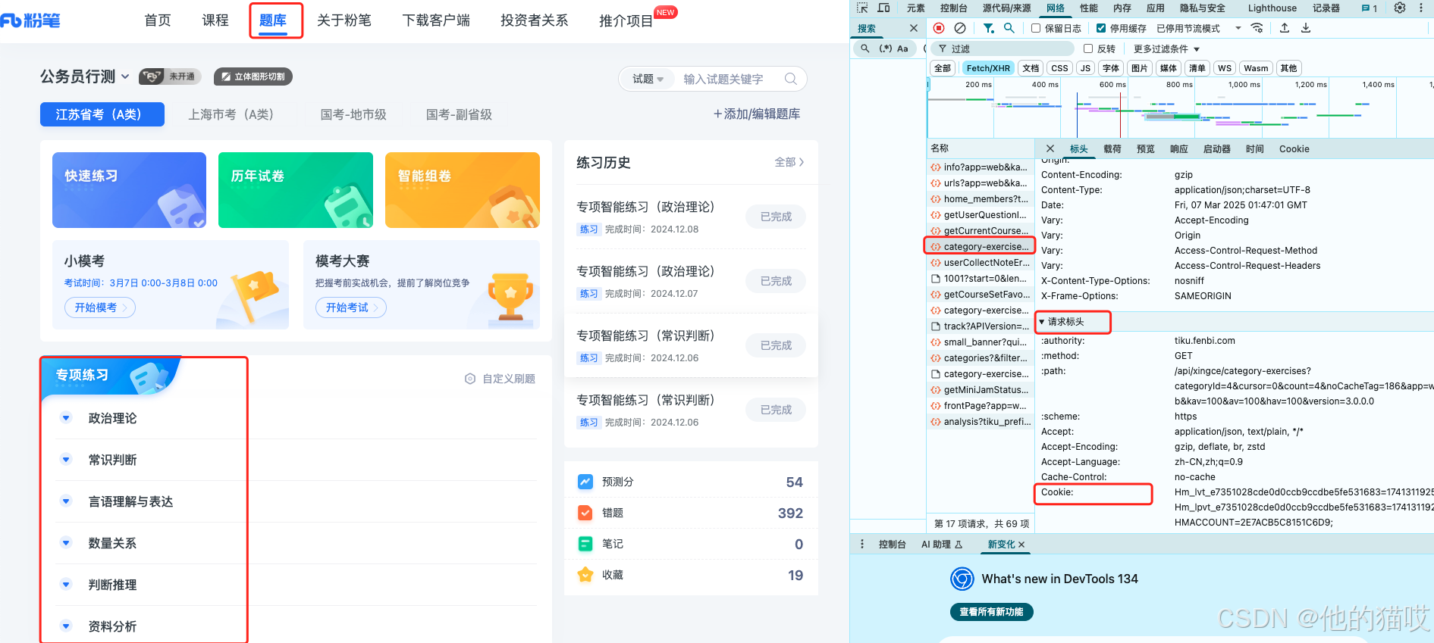Open the bottom drawer three-dot menu
Screen dimensions: 1434x643
click(862, 544)
